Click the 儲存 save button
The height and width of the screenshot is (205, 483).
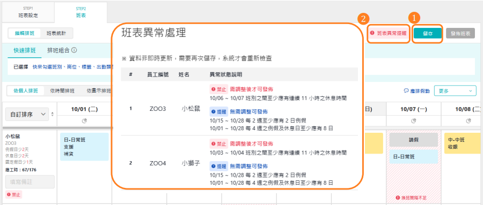pos(428,34)
